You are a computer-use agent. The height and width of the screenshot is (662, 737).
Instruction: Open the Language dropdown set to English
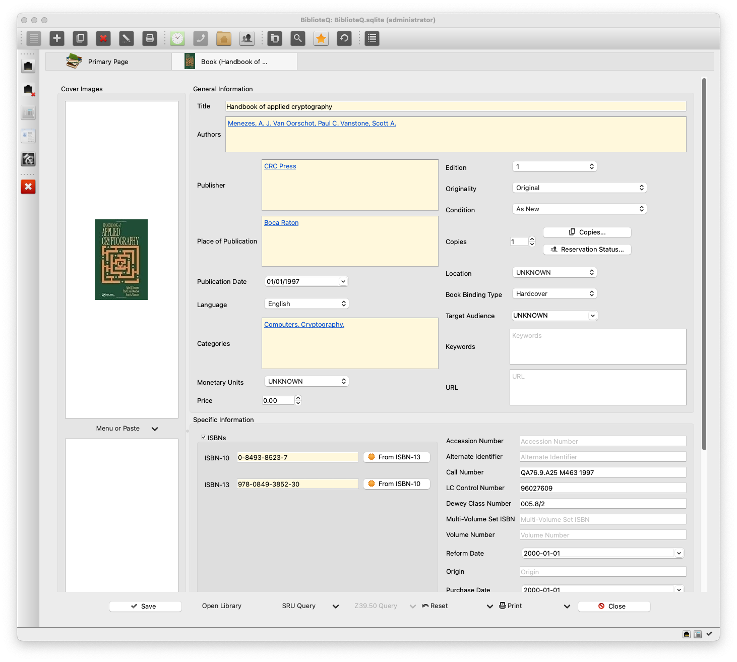[306, 304]
